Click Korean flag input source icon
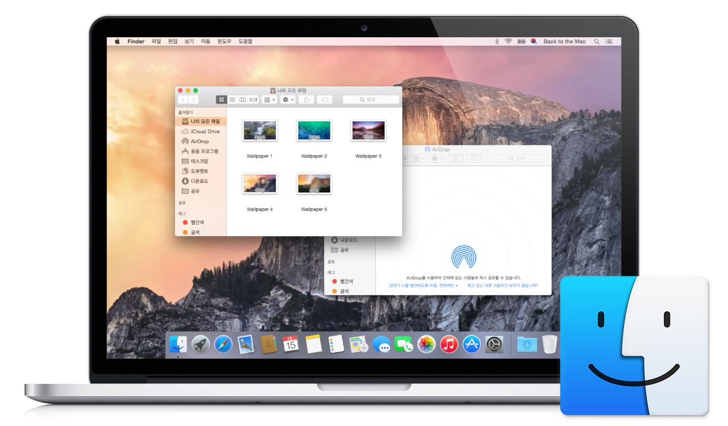Image resolution: width=728 pixels, height=426 pixels. click(x=534, y=42)
